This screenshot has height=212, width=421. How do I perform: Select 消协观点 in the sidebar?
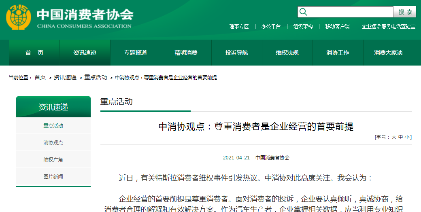pyautogui.click(x=53, y=142)
